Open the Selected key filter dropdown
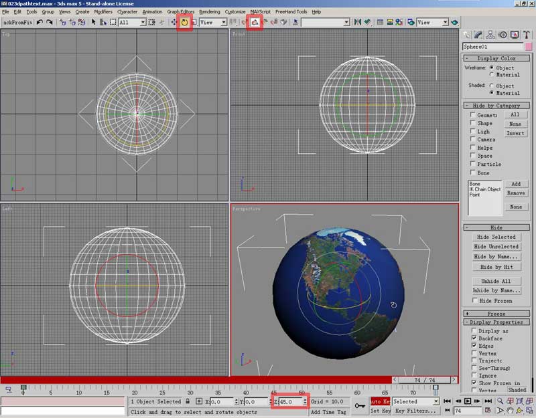 point(415,401)
